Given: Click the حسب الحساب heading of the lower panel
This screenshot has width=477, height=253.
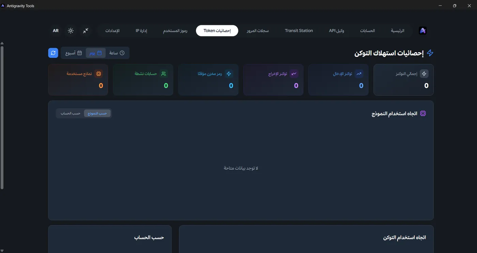Looking at the screenshot, I should pos(149,237).
